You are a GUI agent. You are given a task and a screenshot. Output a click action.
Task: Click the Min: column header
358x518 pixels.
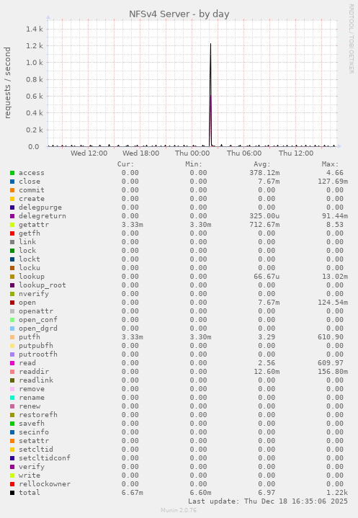pos(194,164)
